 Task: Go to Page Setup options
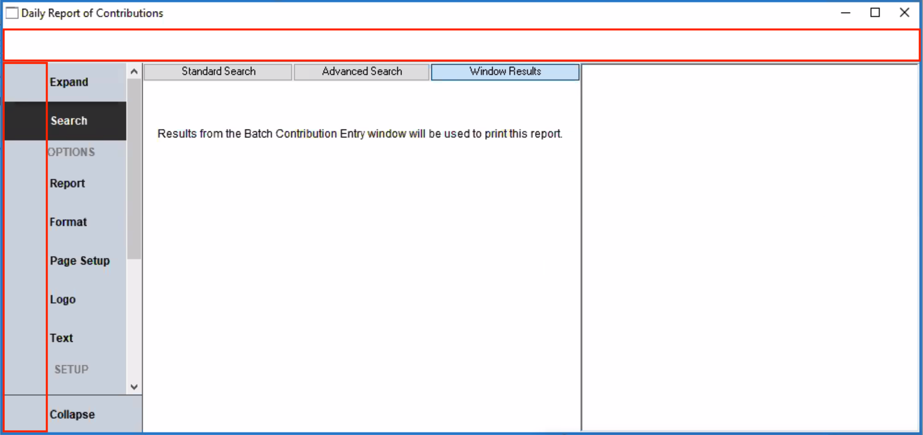[80, 261]
